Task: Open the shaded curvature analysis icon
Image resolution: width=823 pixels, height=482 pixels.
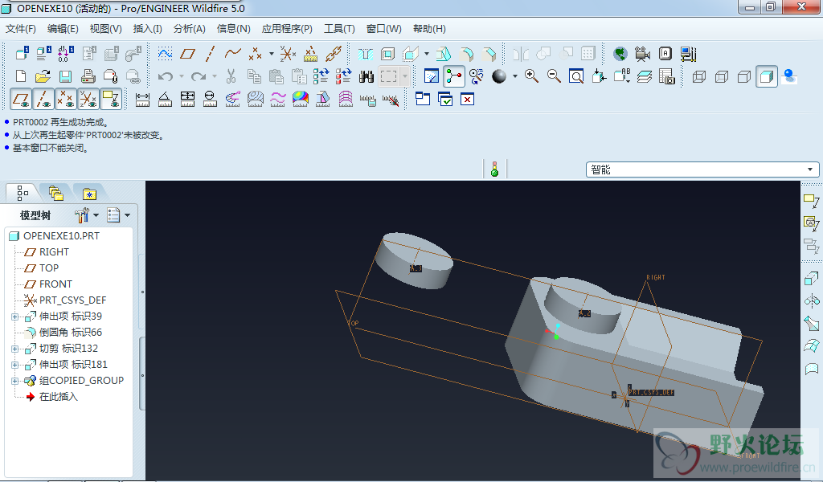Action: point(301,99)
